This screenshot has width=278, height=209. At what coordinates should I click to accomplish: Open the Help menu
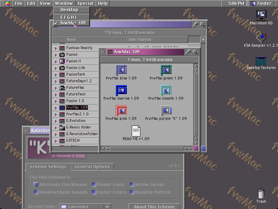(103, 3)
